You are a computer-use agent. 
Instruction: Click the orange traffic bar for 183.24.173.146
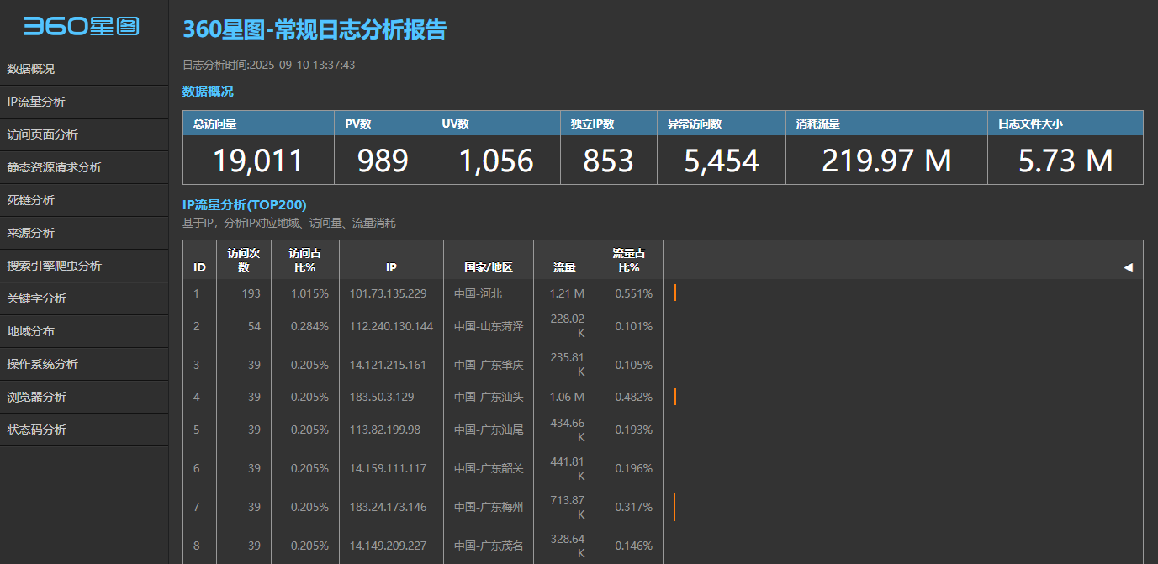pyautogui.click(x=674, y=507)
